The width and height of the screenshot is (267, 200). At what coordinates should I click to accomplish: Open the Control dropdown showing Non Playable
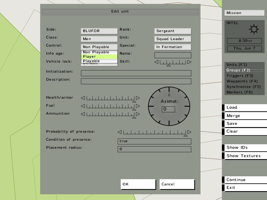point(99,47)
